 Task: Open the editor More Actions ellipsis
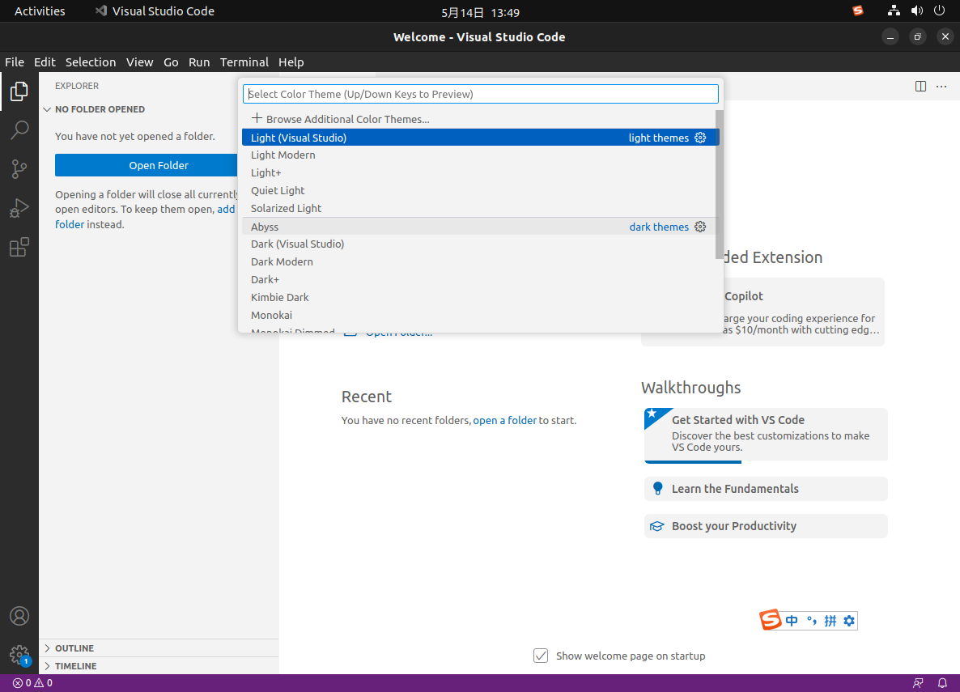(941, 87)
